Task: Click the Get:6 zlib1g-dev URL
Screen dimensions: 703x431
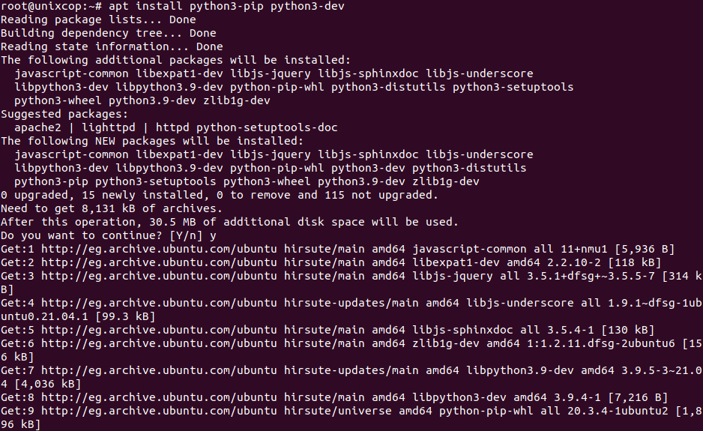Action: [x=159, y=343]
